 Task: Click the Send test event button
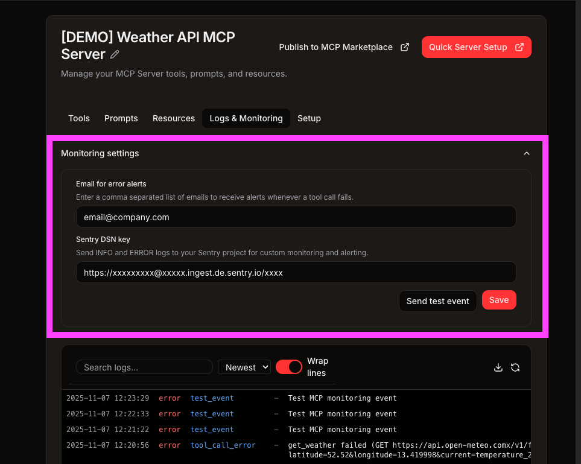(437, 300)
